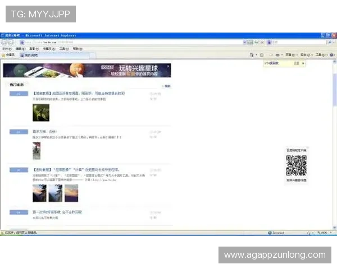
Task: Open first post title starting with 【简单教程】
Action: pos(79,94)
